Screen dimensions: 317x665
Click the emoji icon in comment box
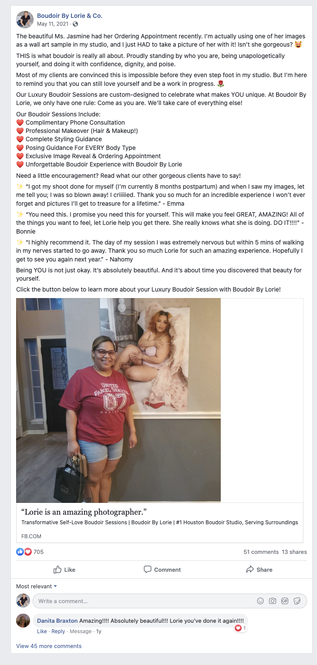(260, 601)
